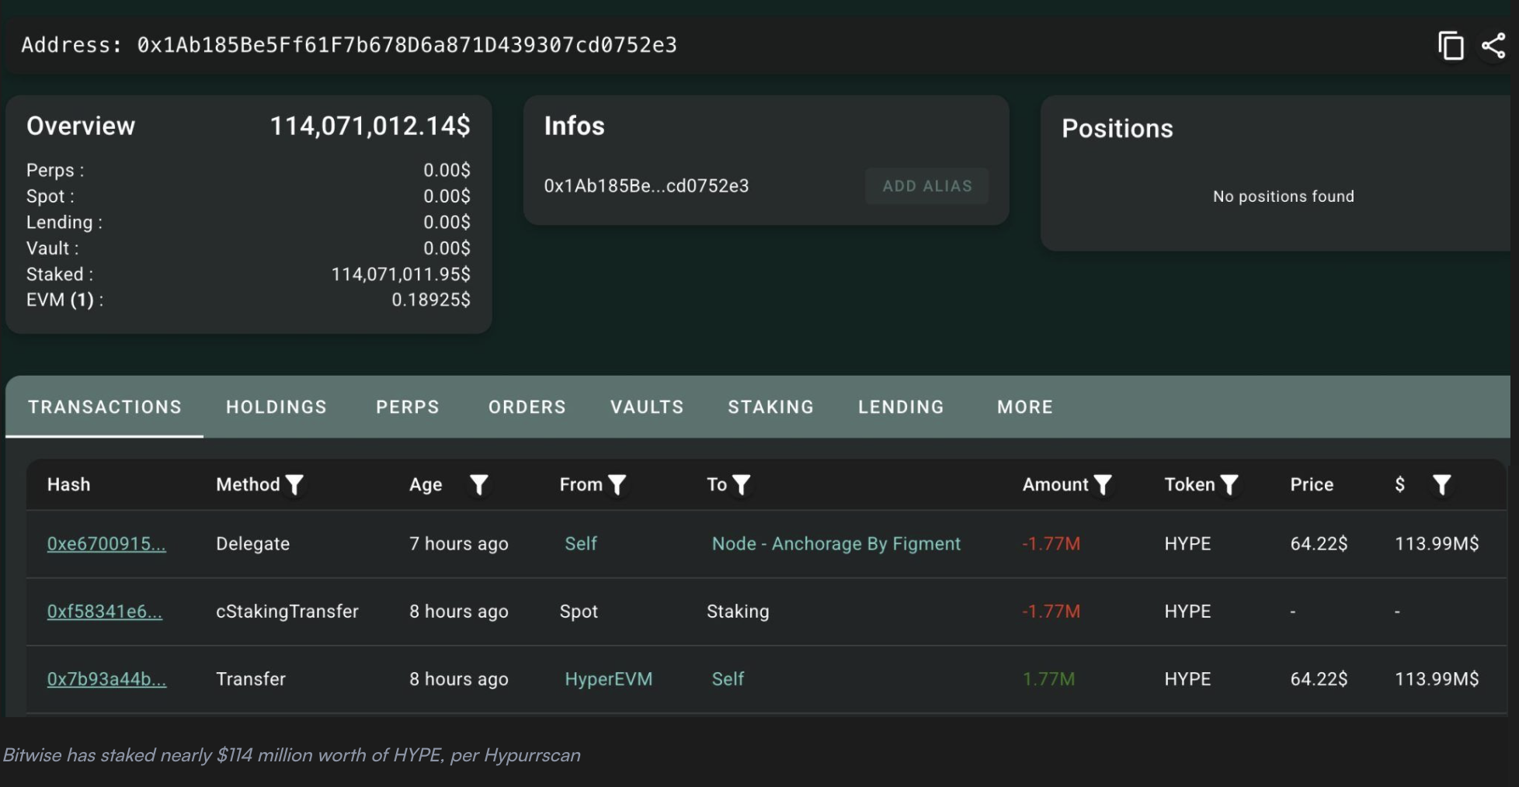This screenshot has height=787, width=1519.
Task: Click the 7 hours ago age cell
Action: (459, 543)
